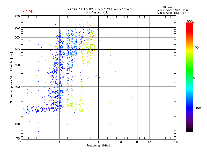Click the x-axis label 2

(60, 142)
